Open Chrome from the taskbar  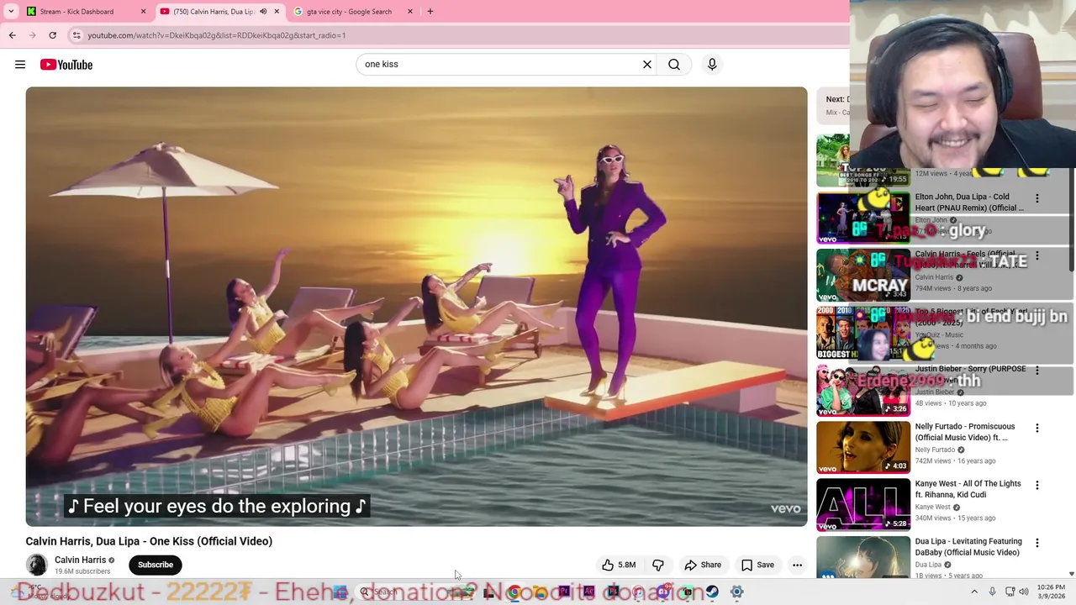(514, 592)
